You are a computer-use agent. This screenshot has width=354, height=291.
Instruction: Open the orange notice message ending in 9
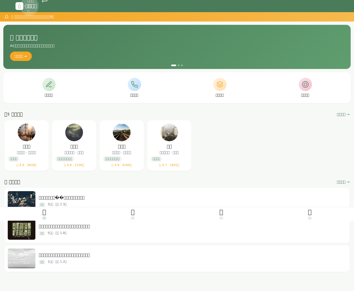point(33,17)
